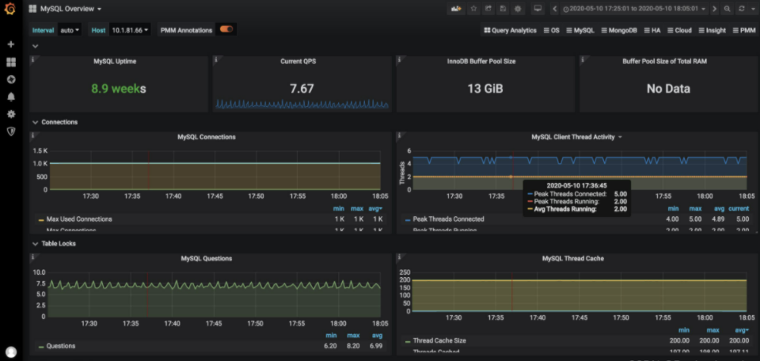Sort Thread Activity legend by current
The height and width of the screenshot is (361, 760).
(739, 209)
